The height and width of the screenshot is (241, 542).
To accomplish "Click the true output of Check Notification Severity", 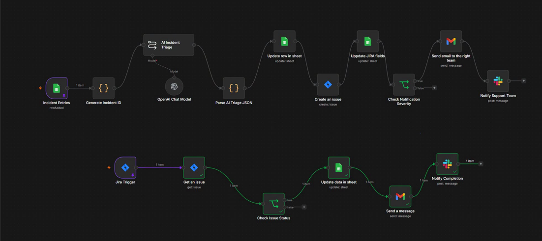I will (415, 81).
